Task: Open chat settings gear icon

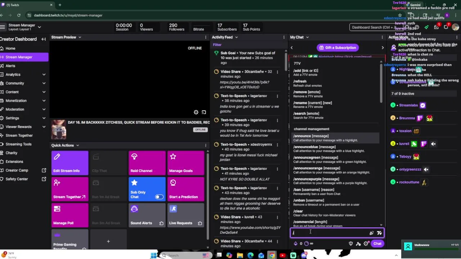Action: pyautogui.click(x=366, y=244)
